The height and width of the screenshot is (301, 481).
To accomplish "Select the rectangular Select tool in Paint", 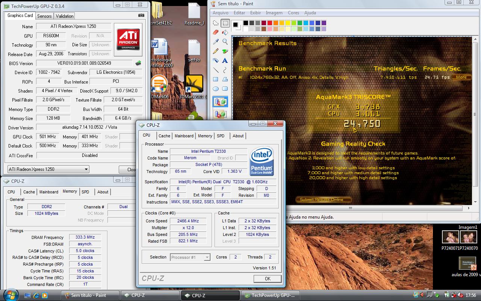I will [225, 23].
